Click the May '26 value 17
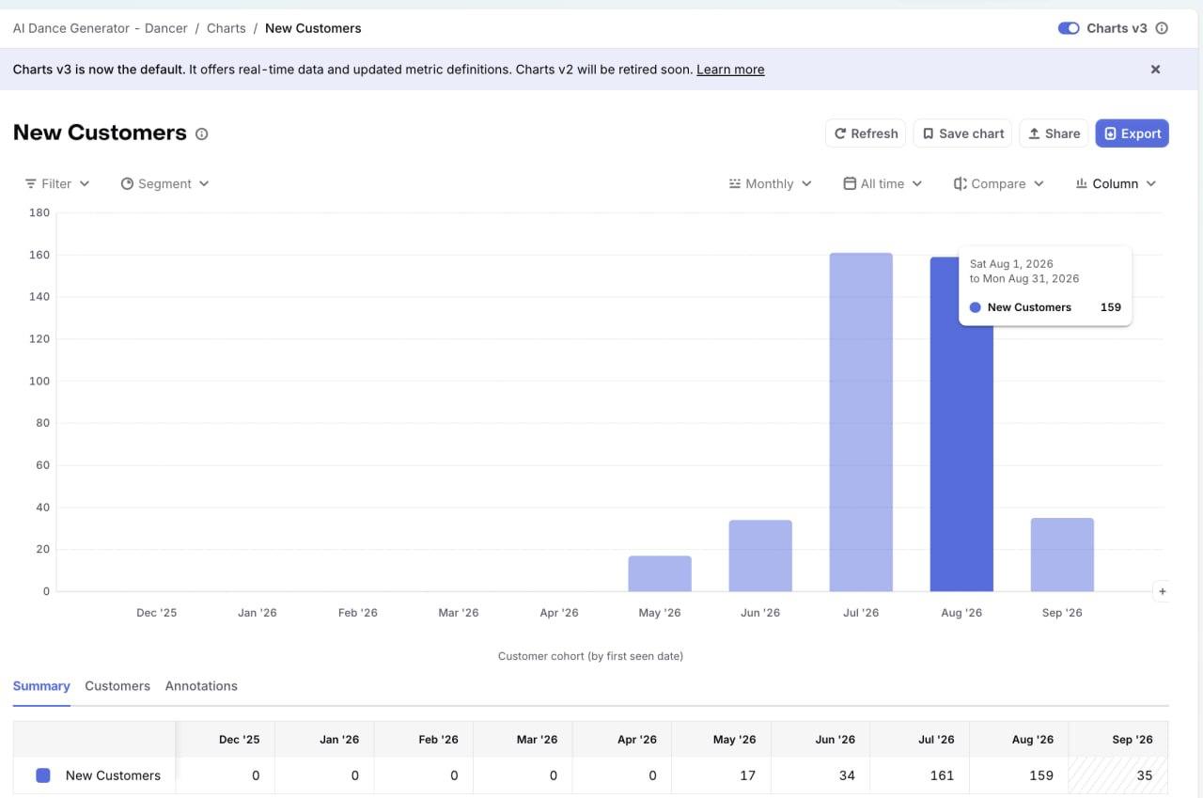The width and height of the screenshot is (1203, 798). (748, 775)
